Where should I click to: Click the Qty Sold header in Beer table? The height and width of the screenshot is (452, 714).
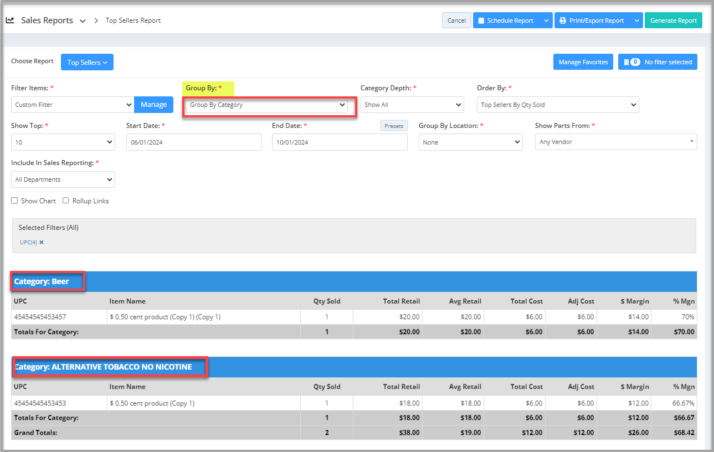327,301
